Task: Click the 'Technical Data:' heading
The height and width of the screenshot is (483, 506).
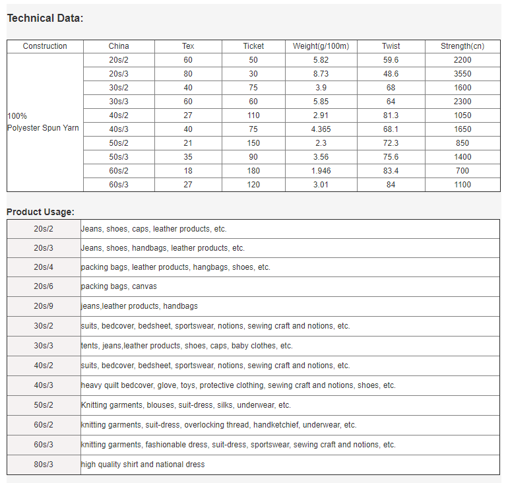Action: pyautogui.click(x=45, y=18)
